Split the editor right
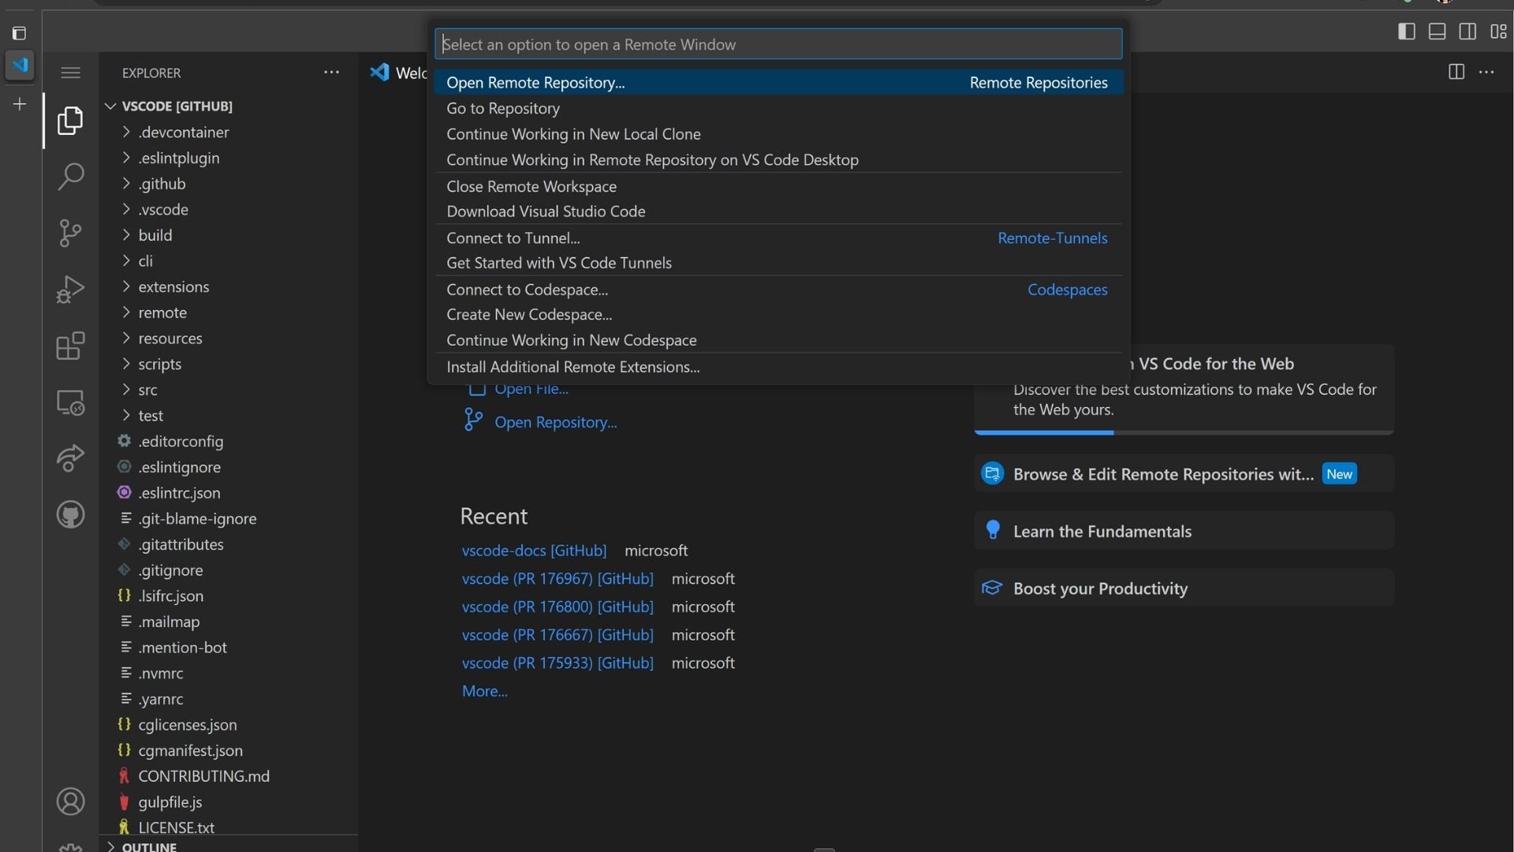The width and height of the screenshot is (1514, 852). point(1456,72)
